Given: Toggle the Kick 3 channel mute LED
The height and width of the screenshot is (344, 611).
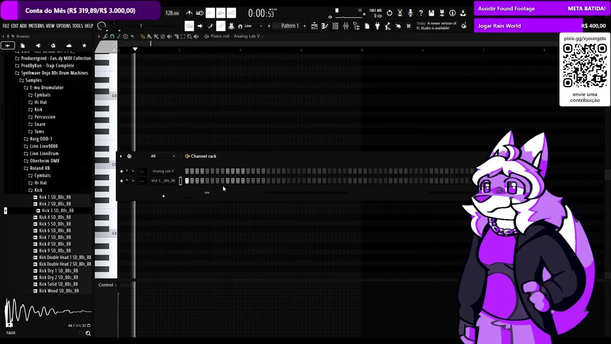Looking at the screenshot, I should (121, 181).
